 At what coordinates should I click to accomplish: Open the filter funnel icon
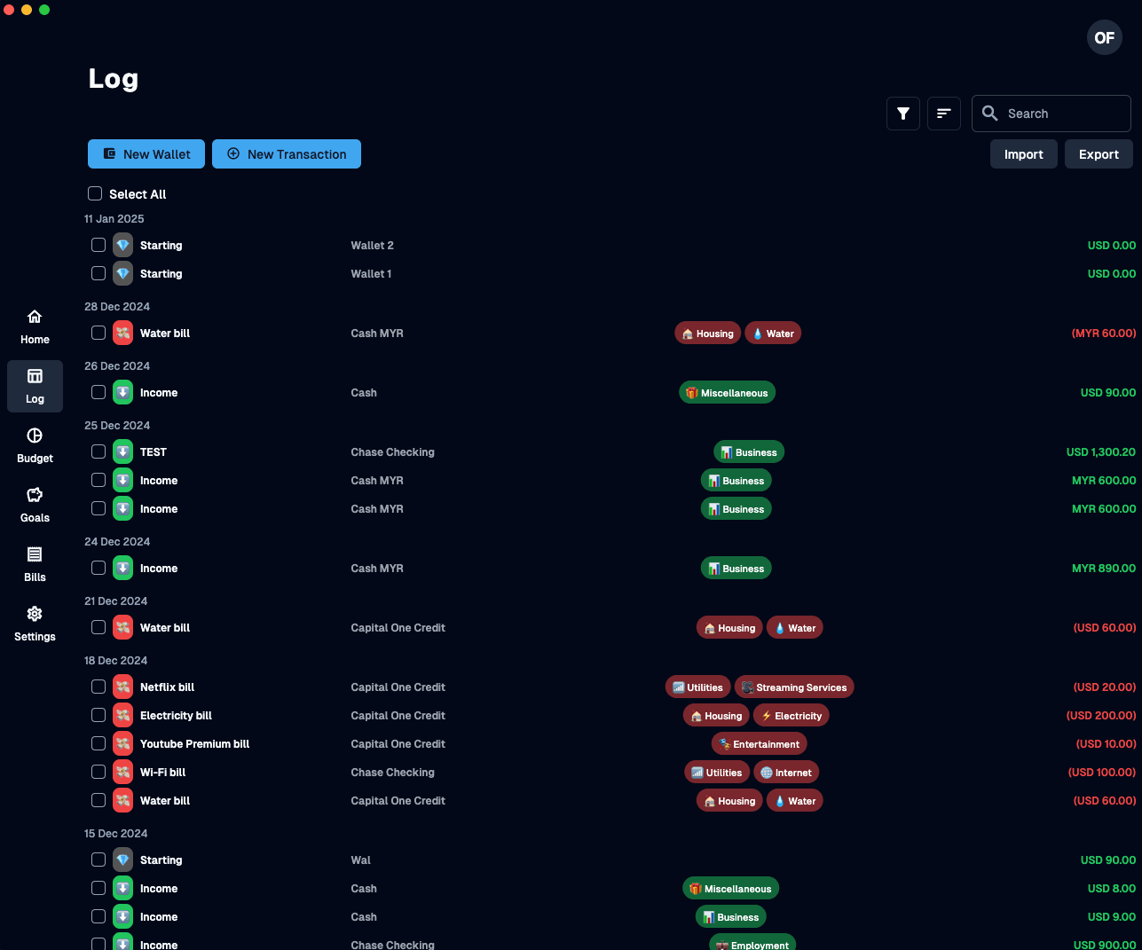coord(902,114)
